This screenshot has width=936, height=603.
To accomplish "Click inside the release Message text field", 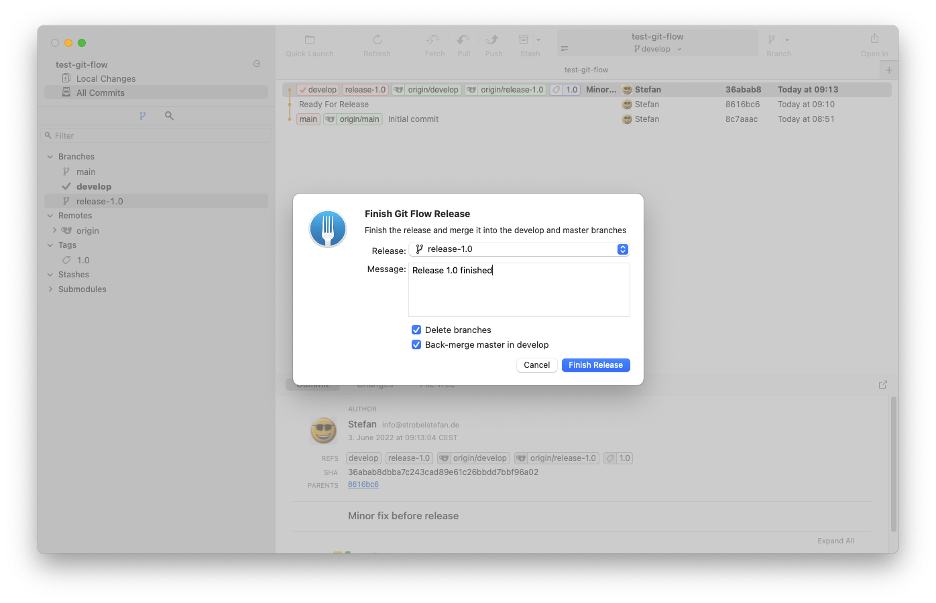I will [519, 289].
